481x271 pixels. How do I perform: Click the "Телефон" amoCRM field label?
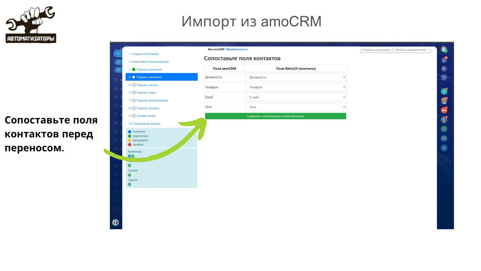coord(212,87)
